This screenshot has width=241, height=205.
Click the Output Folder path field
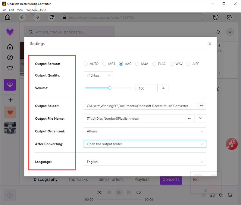[x=140, y=106]
